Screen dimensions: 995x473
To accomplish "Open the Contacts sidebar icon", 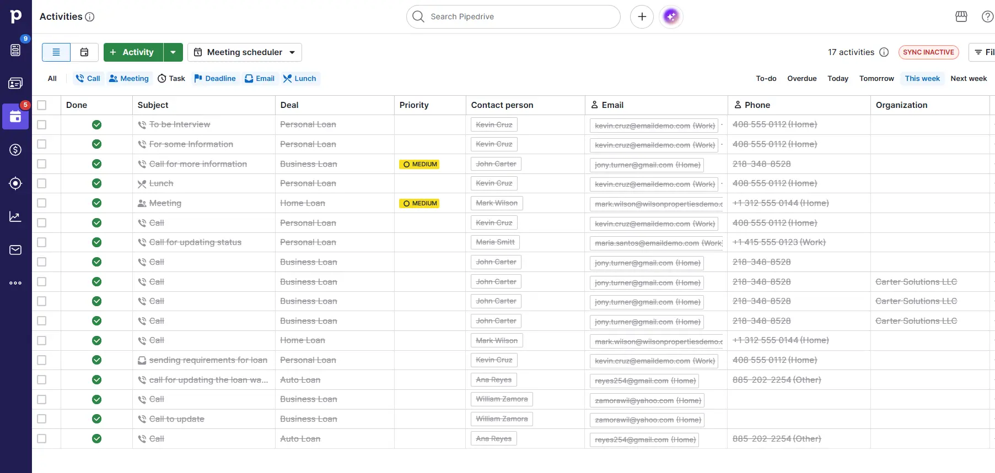I will click(15, 83).
